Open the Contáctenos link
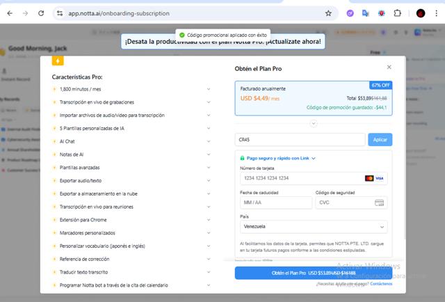Screen dimensions: 445x302 coord(381,284)
